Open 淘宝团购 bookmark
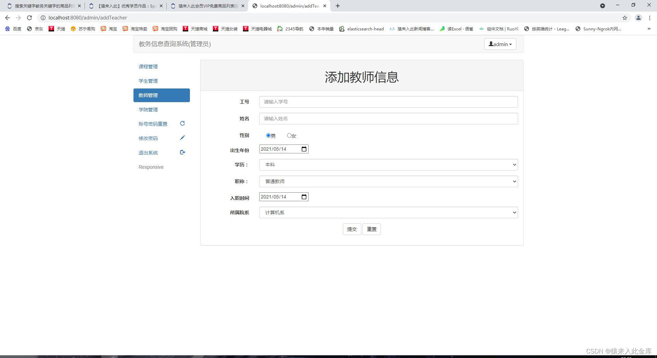 [165, 29]
